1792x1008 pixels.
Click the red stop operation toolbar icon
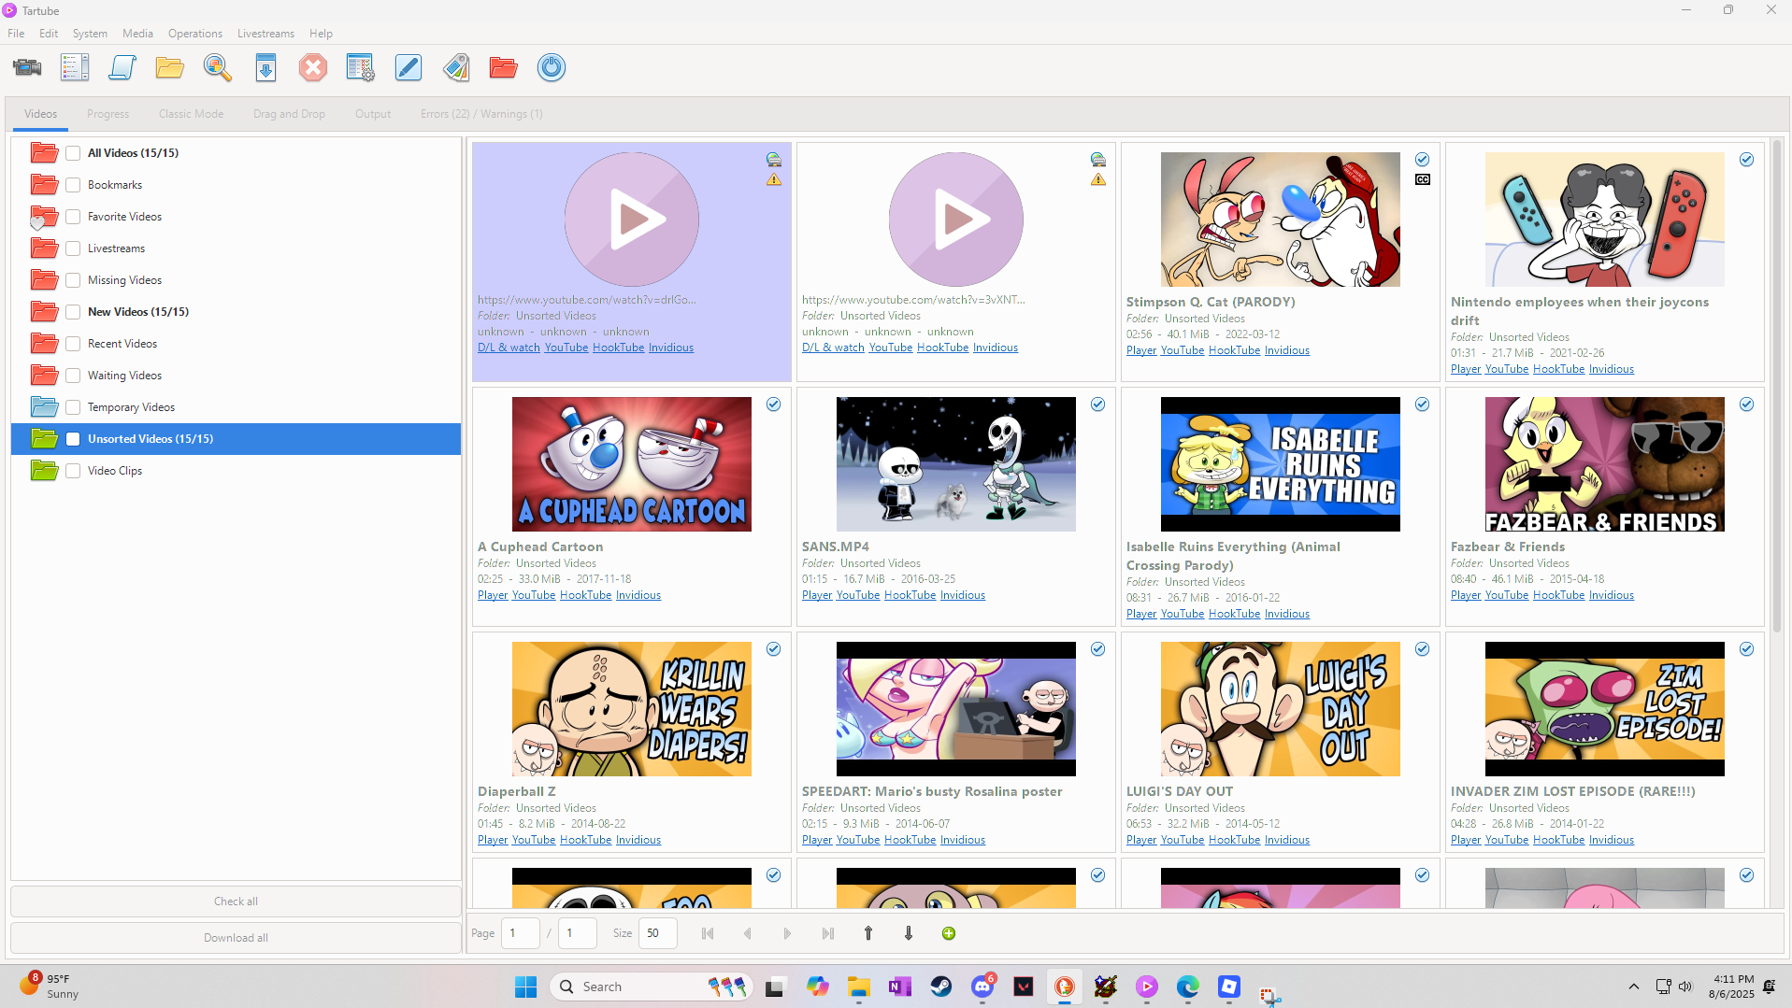click(x=313, y=67)
